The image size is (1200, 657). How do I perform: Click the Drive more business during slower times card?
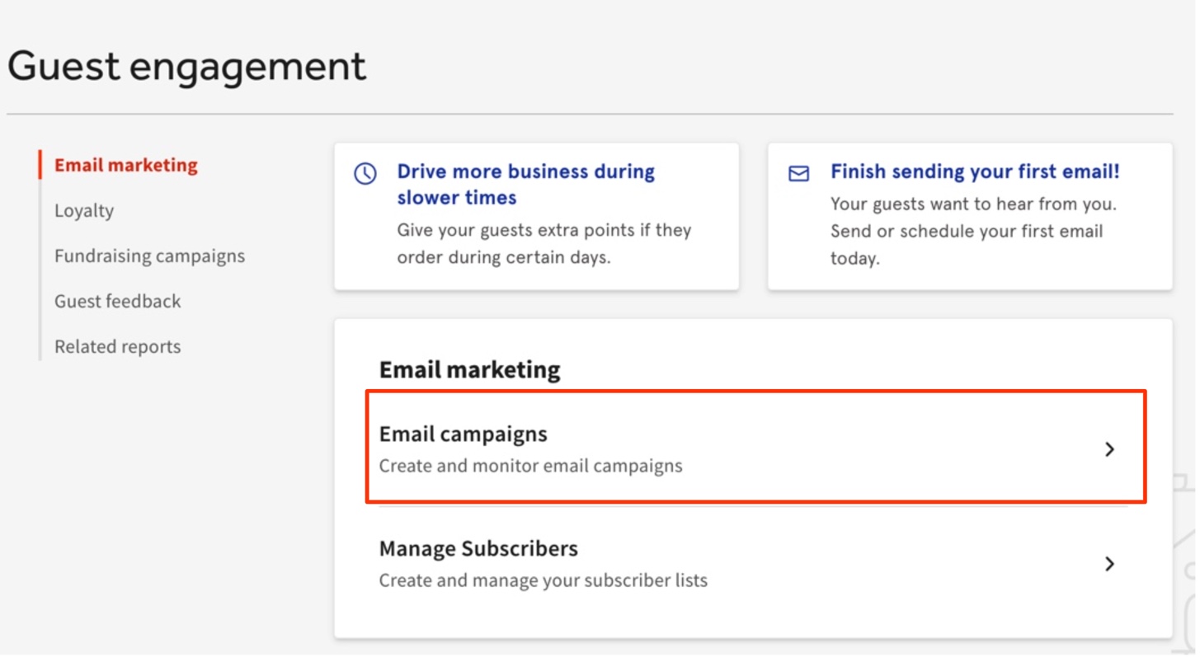536,214
